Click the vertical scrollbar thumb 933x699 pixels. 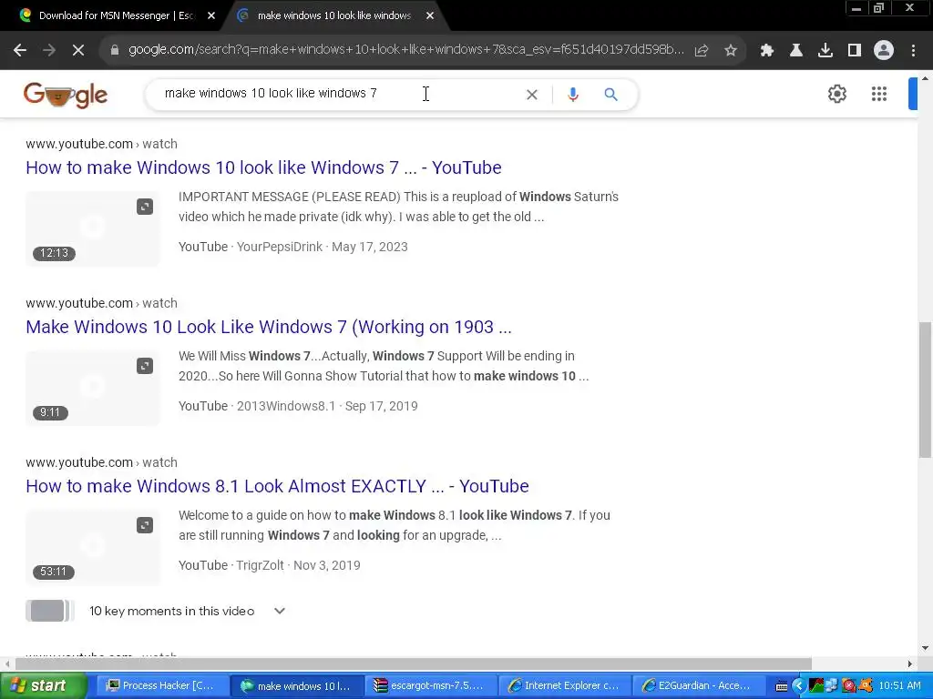(x=925, y=390)
